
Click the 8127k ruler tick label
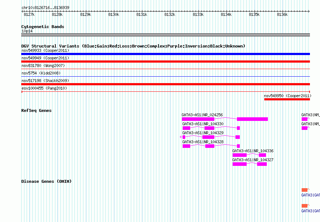click(x=29, y=14)
